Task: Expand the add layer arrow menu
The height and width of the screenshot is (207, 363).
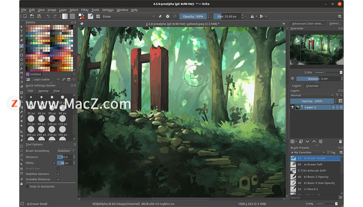Action: tap(296, 142)
